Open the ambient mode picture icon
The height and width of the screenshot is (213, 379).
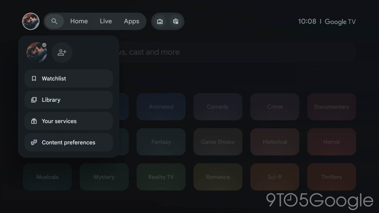pos(160,21)
